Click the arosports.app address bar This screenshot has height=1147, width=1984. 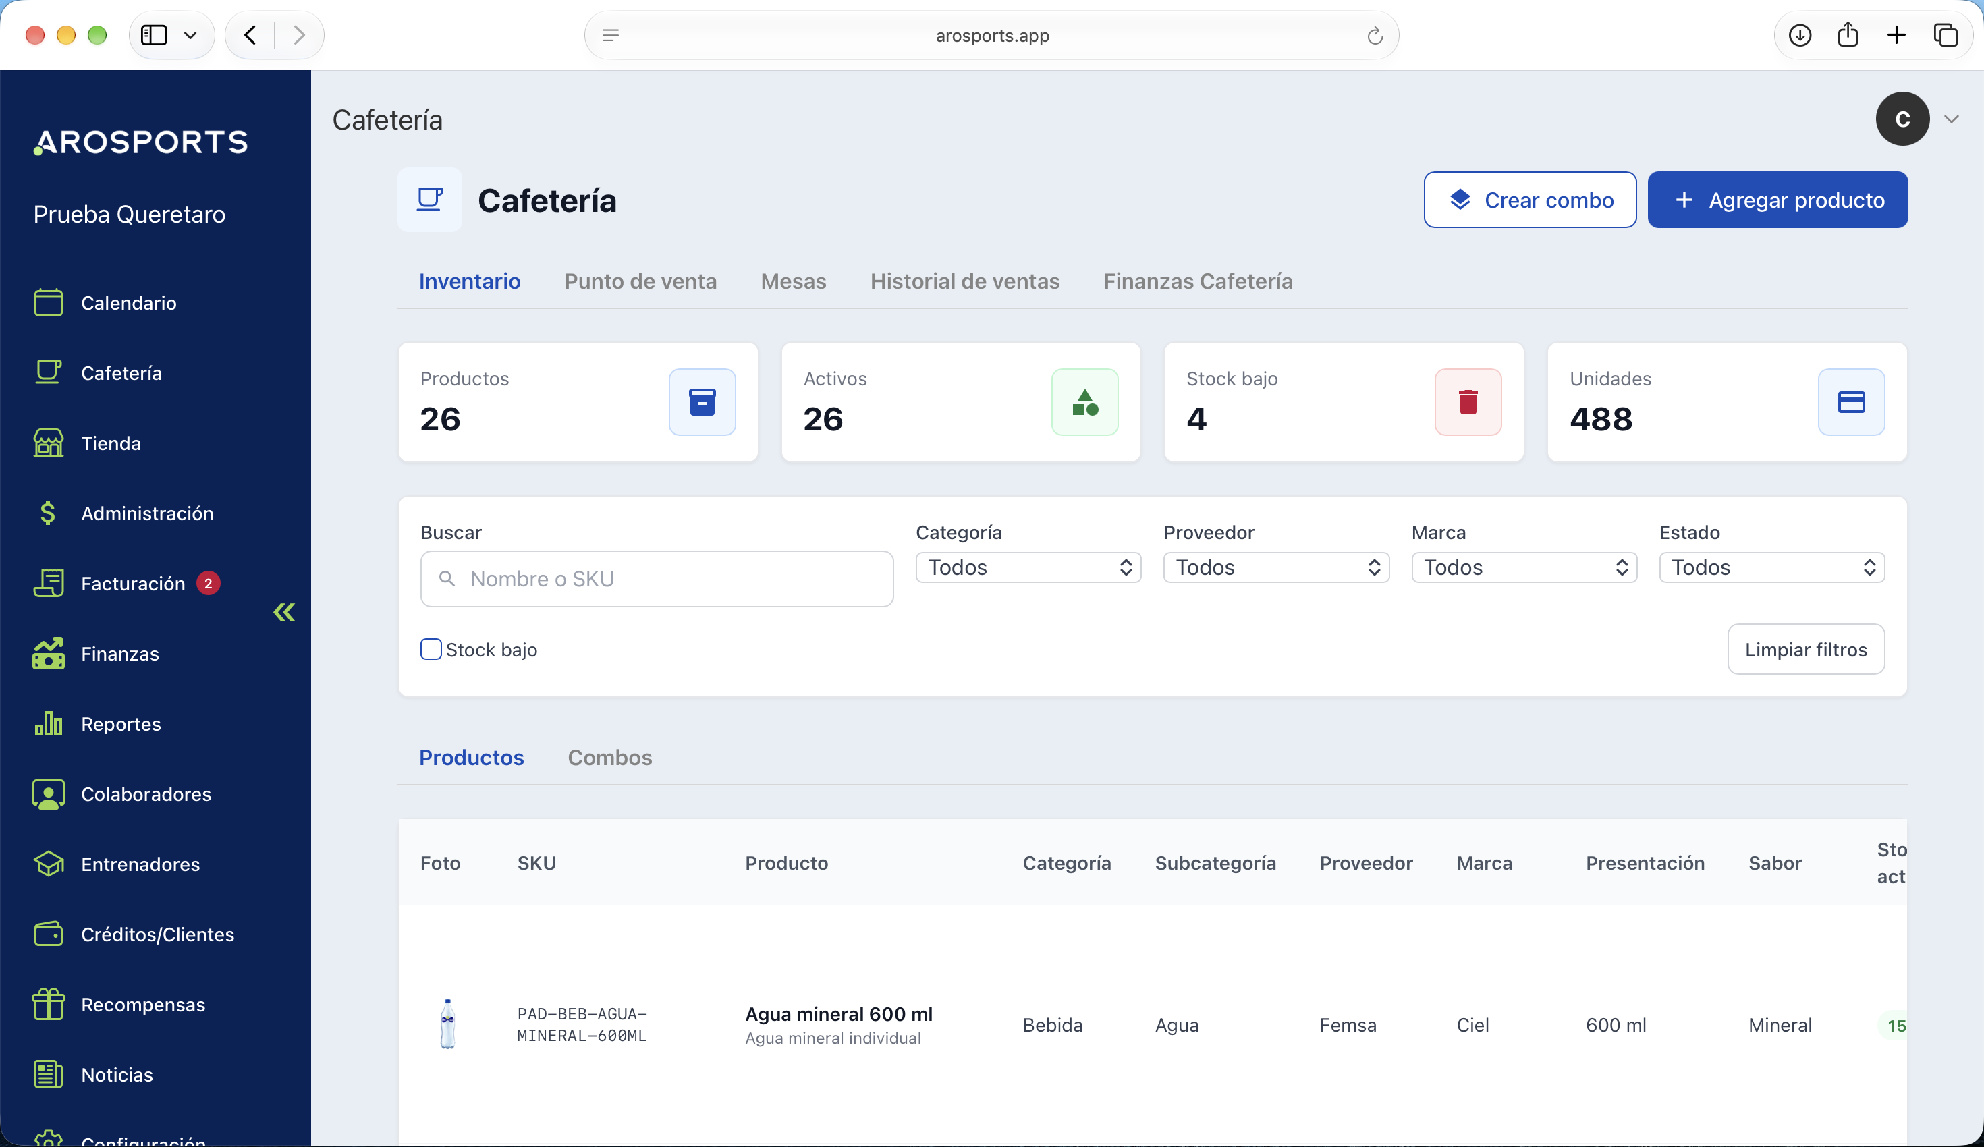click(x=991, y=36)
